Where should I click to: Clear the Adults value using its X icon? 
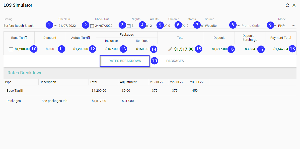click(165, 26)
